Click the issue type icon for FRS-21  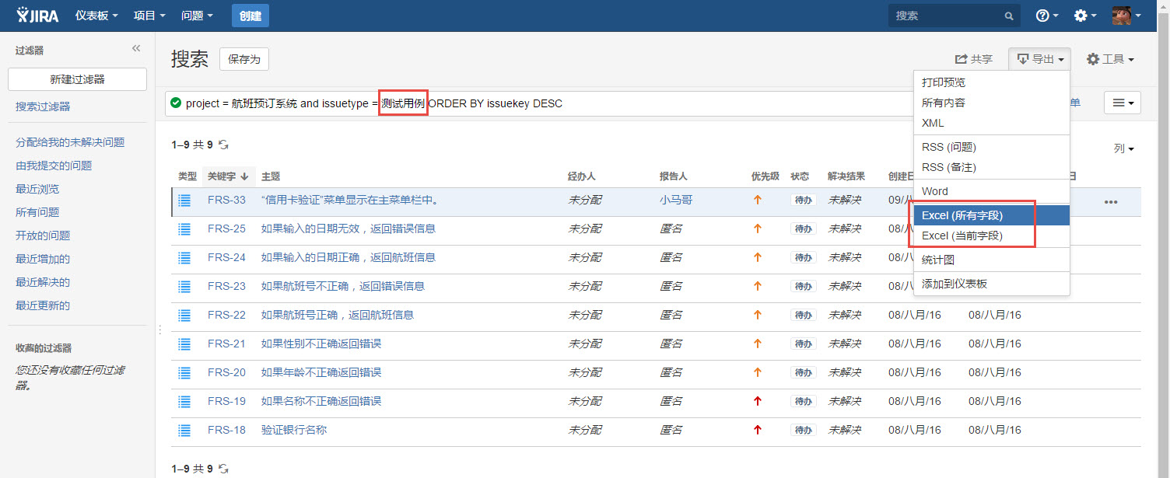184,344
